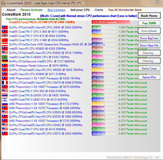The width and height of the screenshot is (163, 160).
Task: Click the US flag beside i7 CPU 920
Action: pyautogui.click(x=5, y=129)
